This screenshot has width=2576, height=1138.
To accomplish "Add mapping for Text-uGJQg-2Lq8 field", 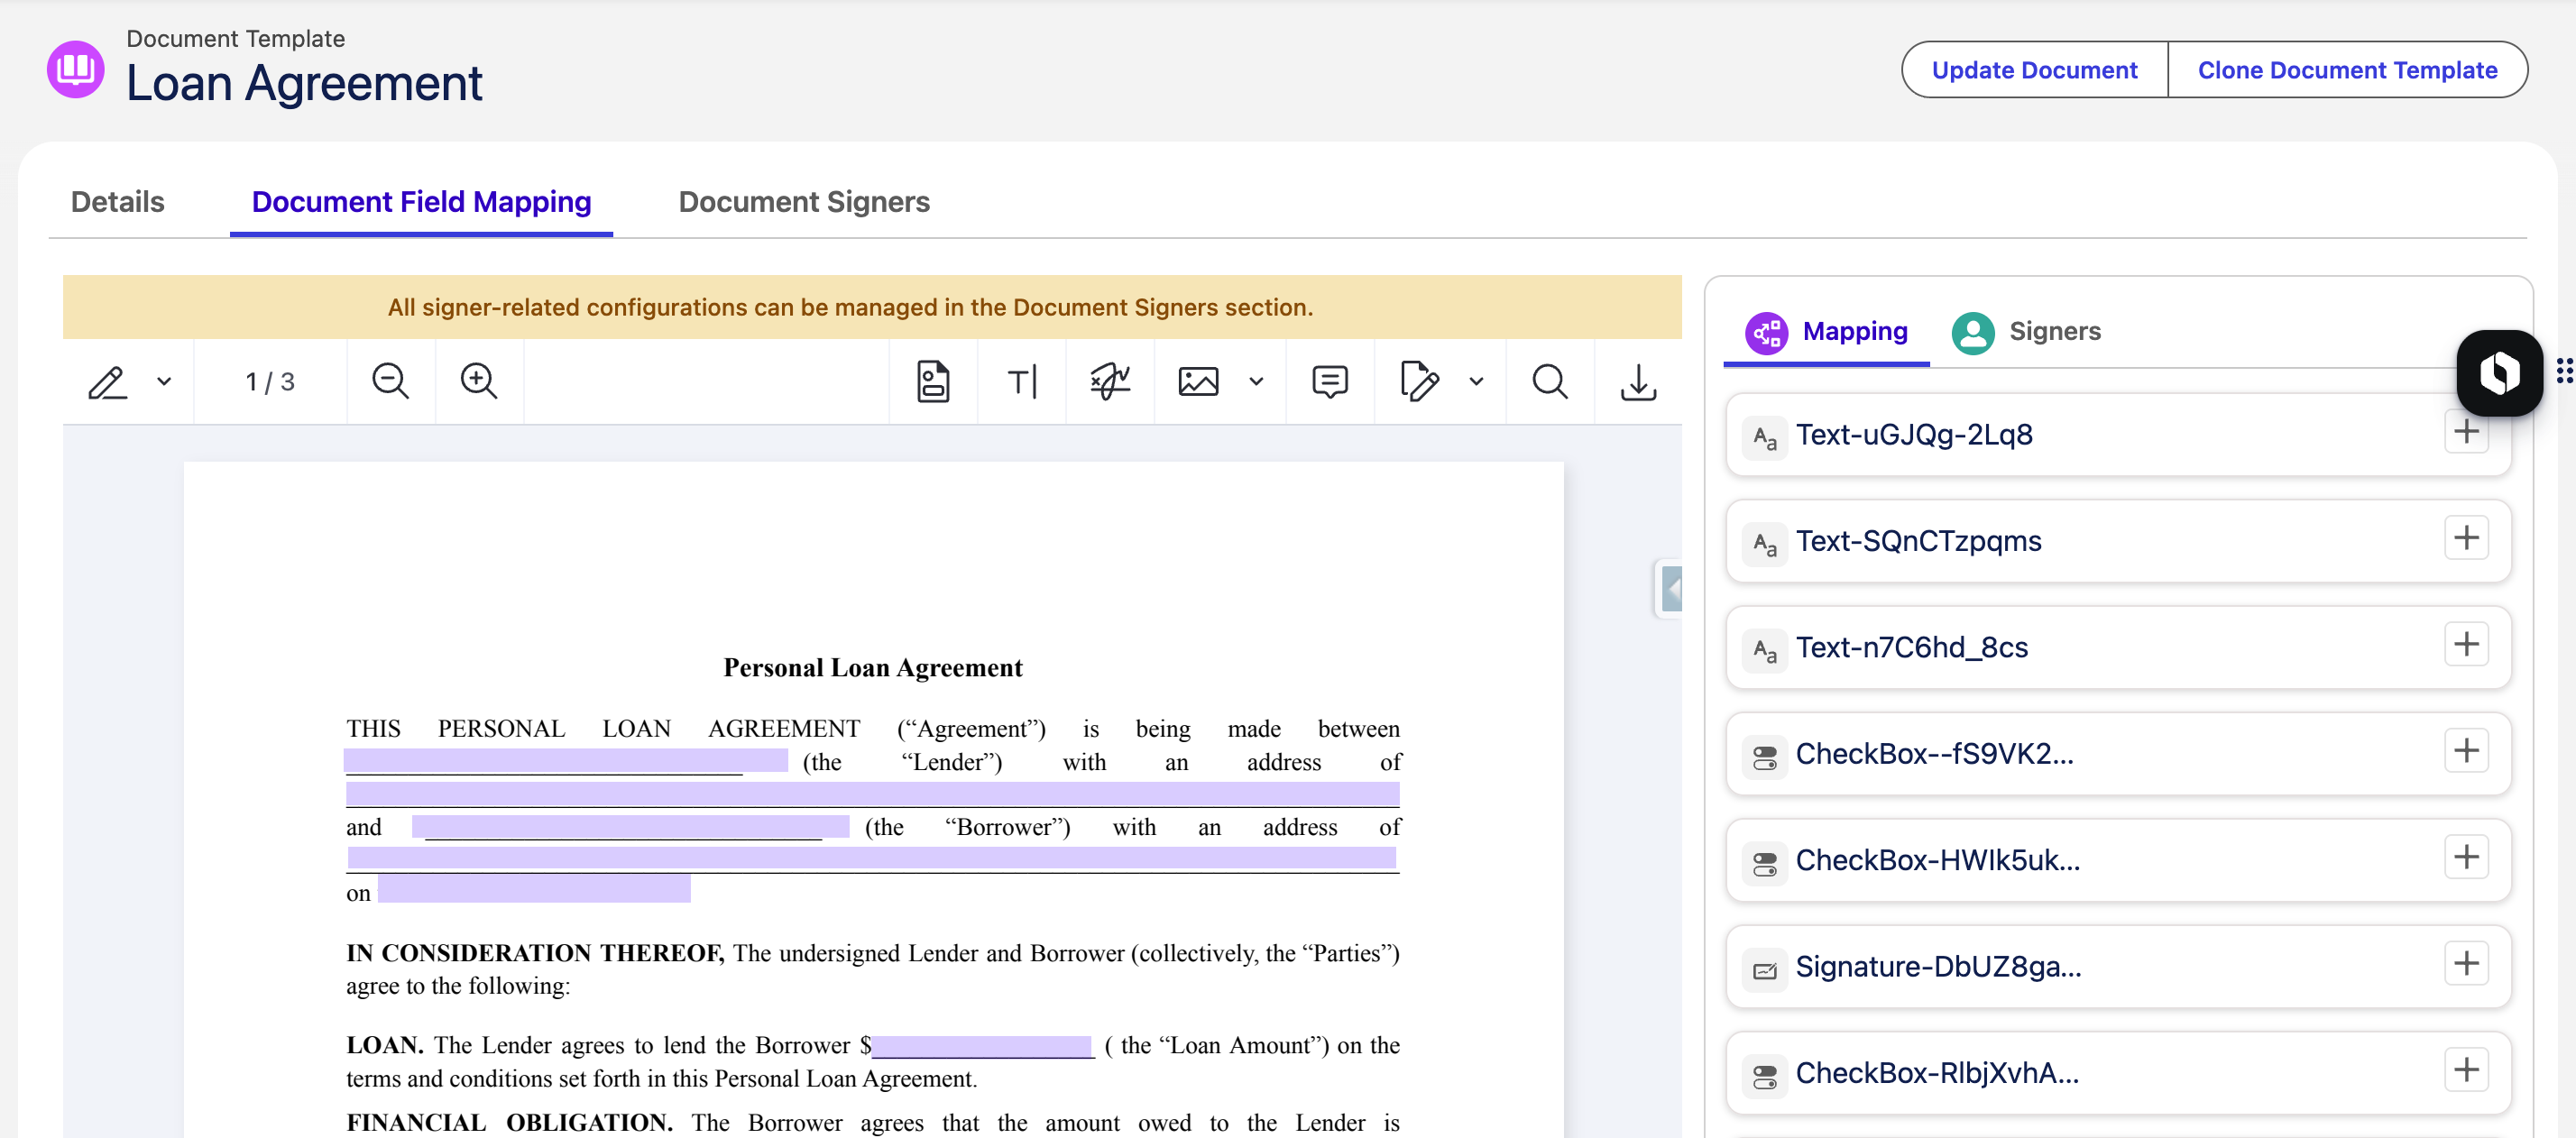I will pyautogui.click(x=2466, y=432).
